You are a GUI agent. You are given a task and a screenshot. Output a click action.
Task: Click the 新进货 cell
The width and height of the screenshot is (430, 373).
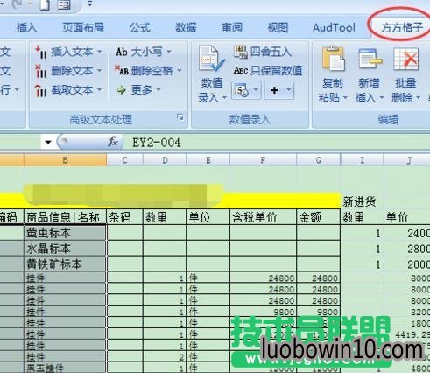tap(362, 201)
